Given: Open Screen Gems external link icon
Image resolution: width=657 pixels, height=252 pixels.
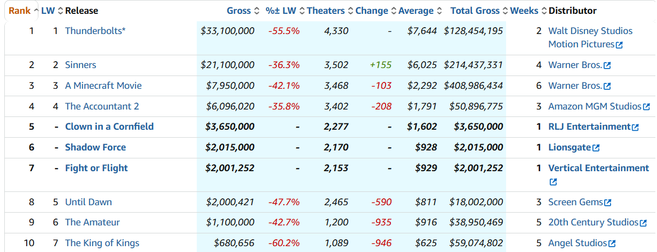Looking at the screenshot, I should pos(607,203).
